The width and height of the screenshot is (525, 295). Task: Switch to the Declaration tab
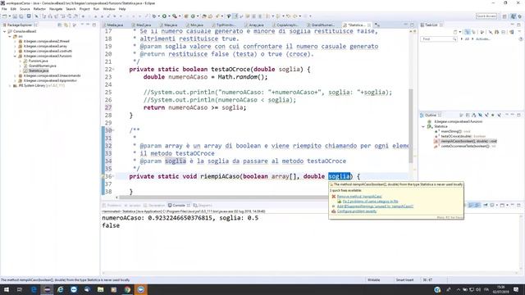pos(154,206)
